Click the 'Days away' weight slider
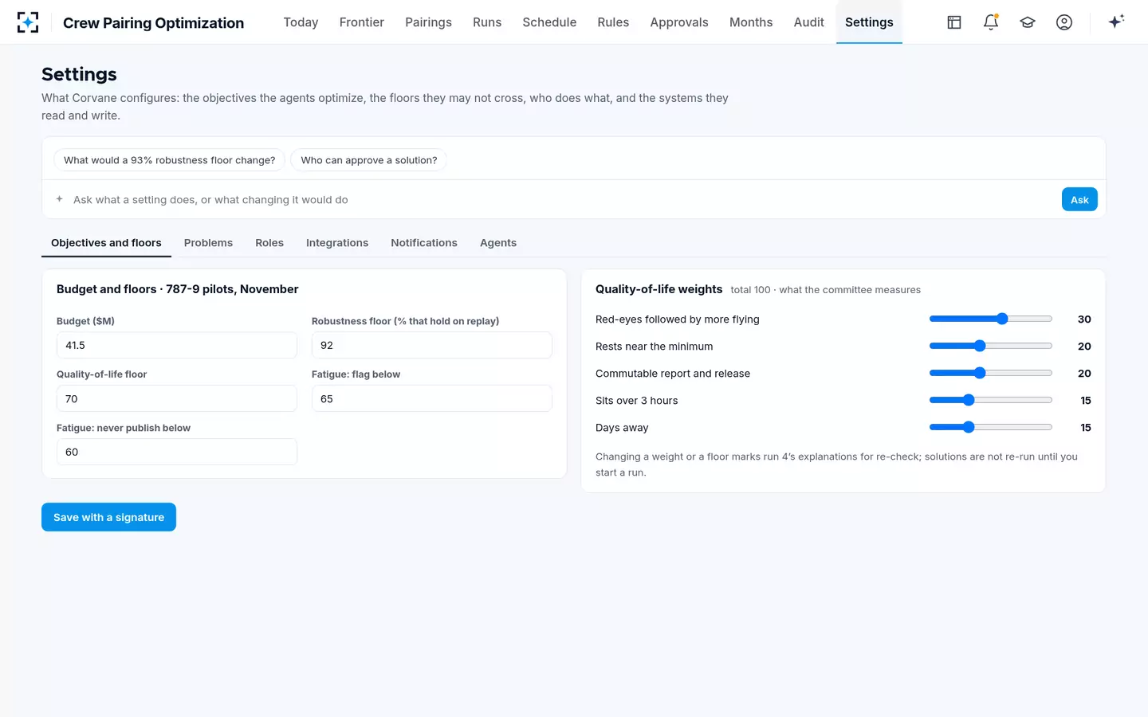Screen dimensions: 1148x717 tap(991, 427)
